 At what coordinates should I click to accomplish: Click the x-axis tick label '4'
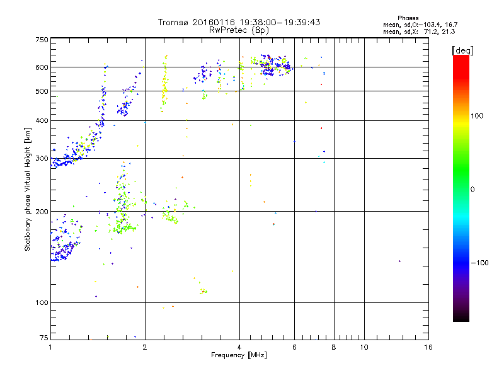tap(239, 347)
